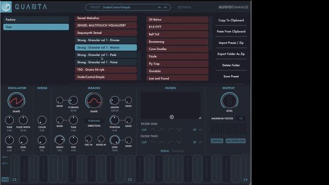Select notch shape for Filter One

coord(179,130)
